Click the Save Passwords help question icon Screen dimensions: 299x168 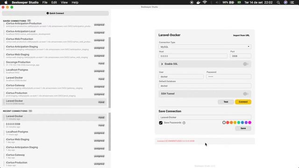click(184, 123)
